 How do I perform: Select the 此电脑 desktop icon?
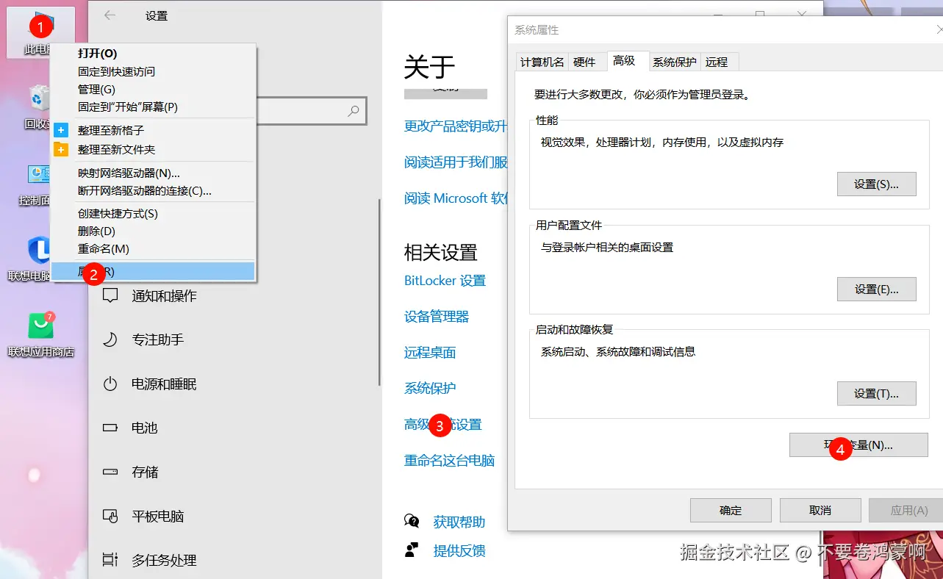pyautogui.click(x=41, y=32)
